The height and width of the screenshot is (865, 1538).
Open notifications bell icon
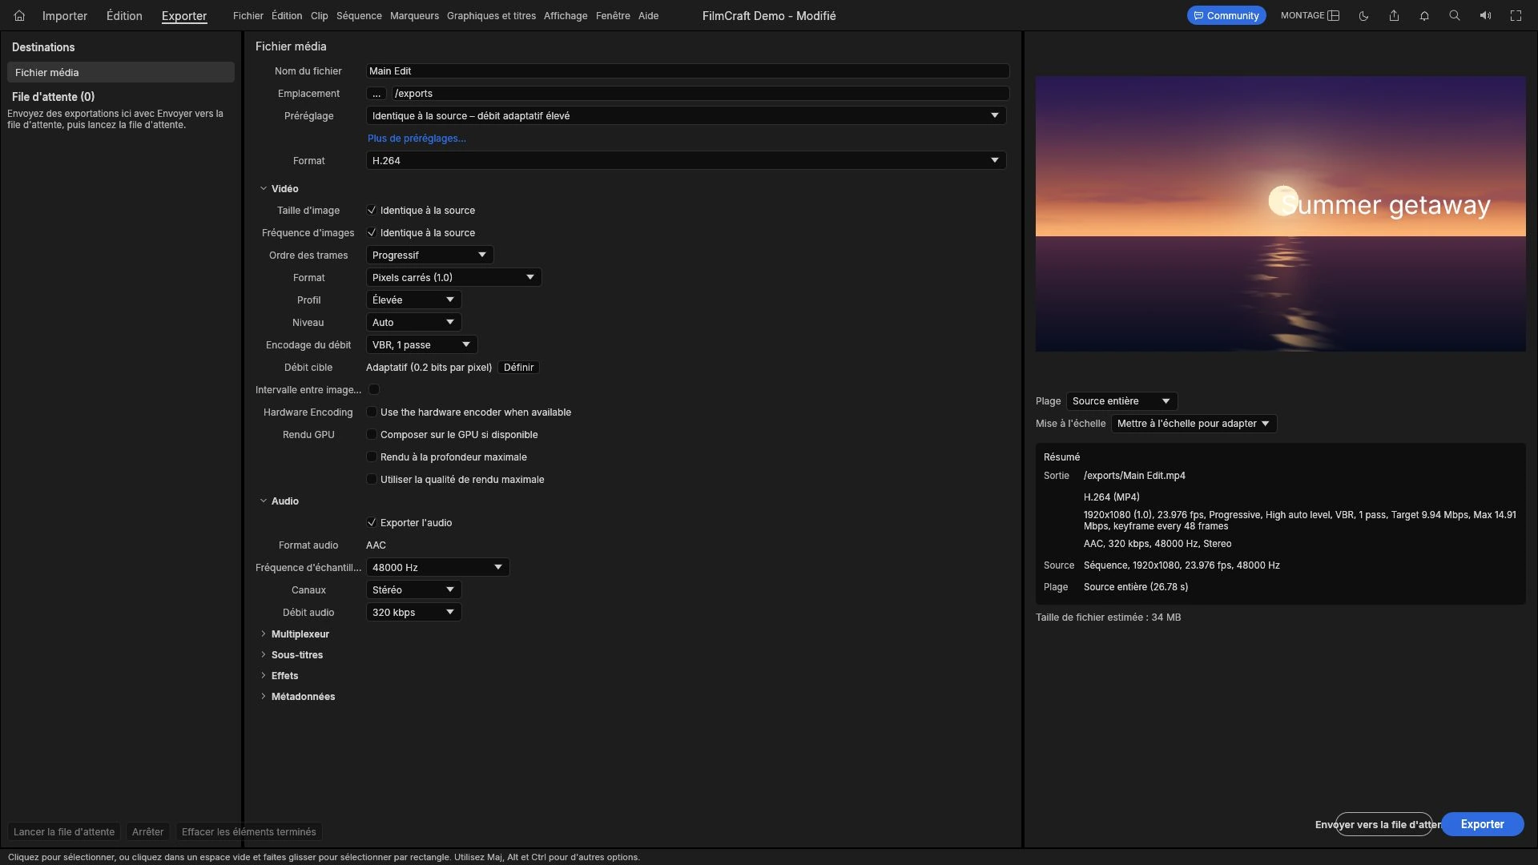[x=1424, y=15]
